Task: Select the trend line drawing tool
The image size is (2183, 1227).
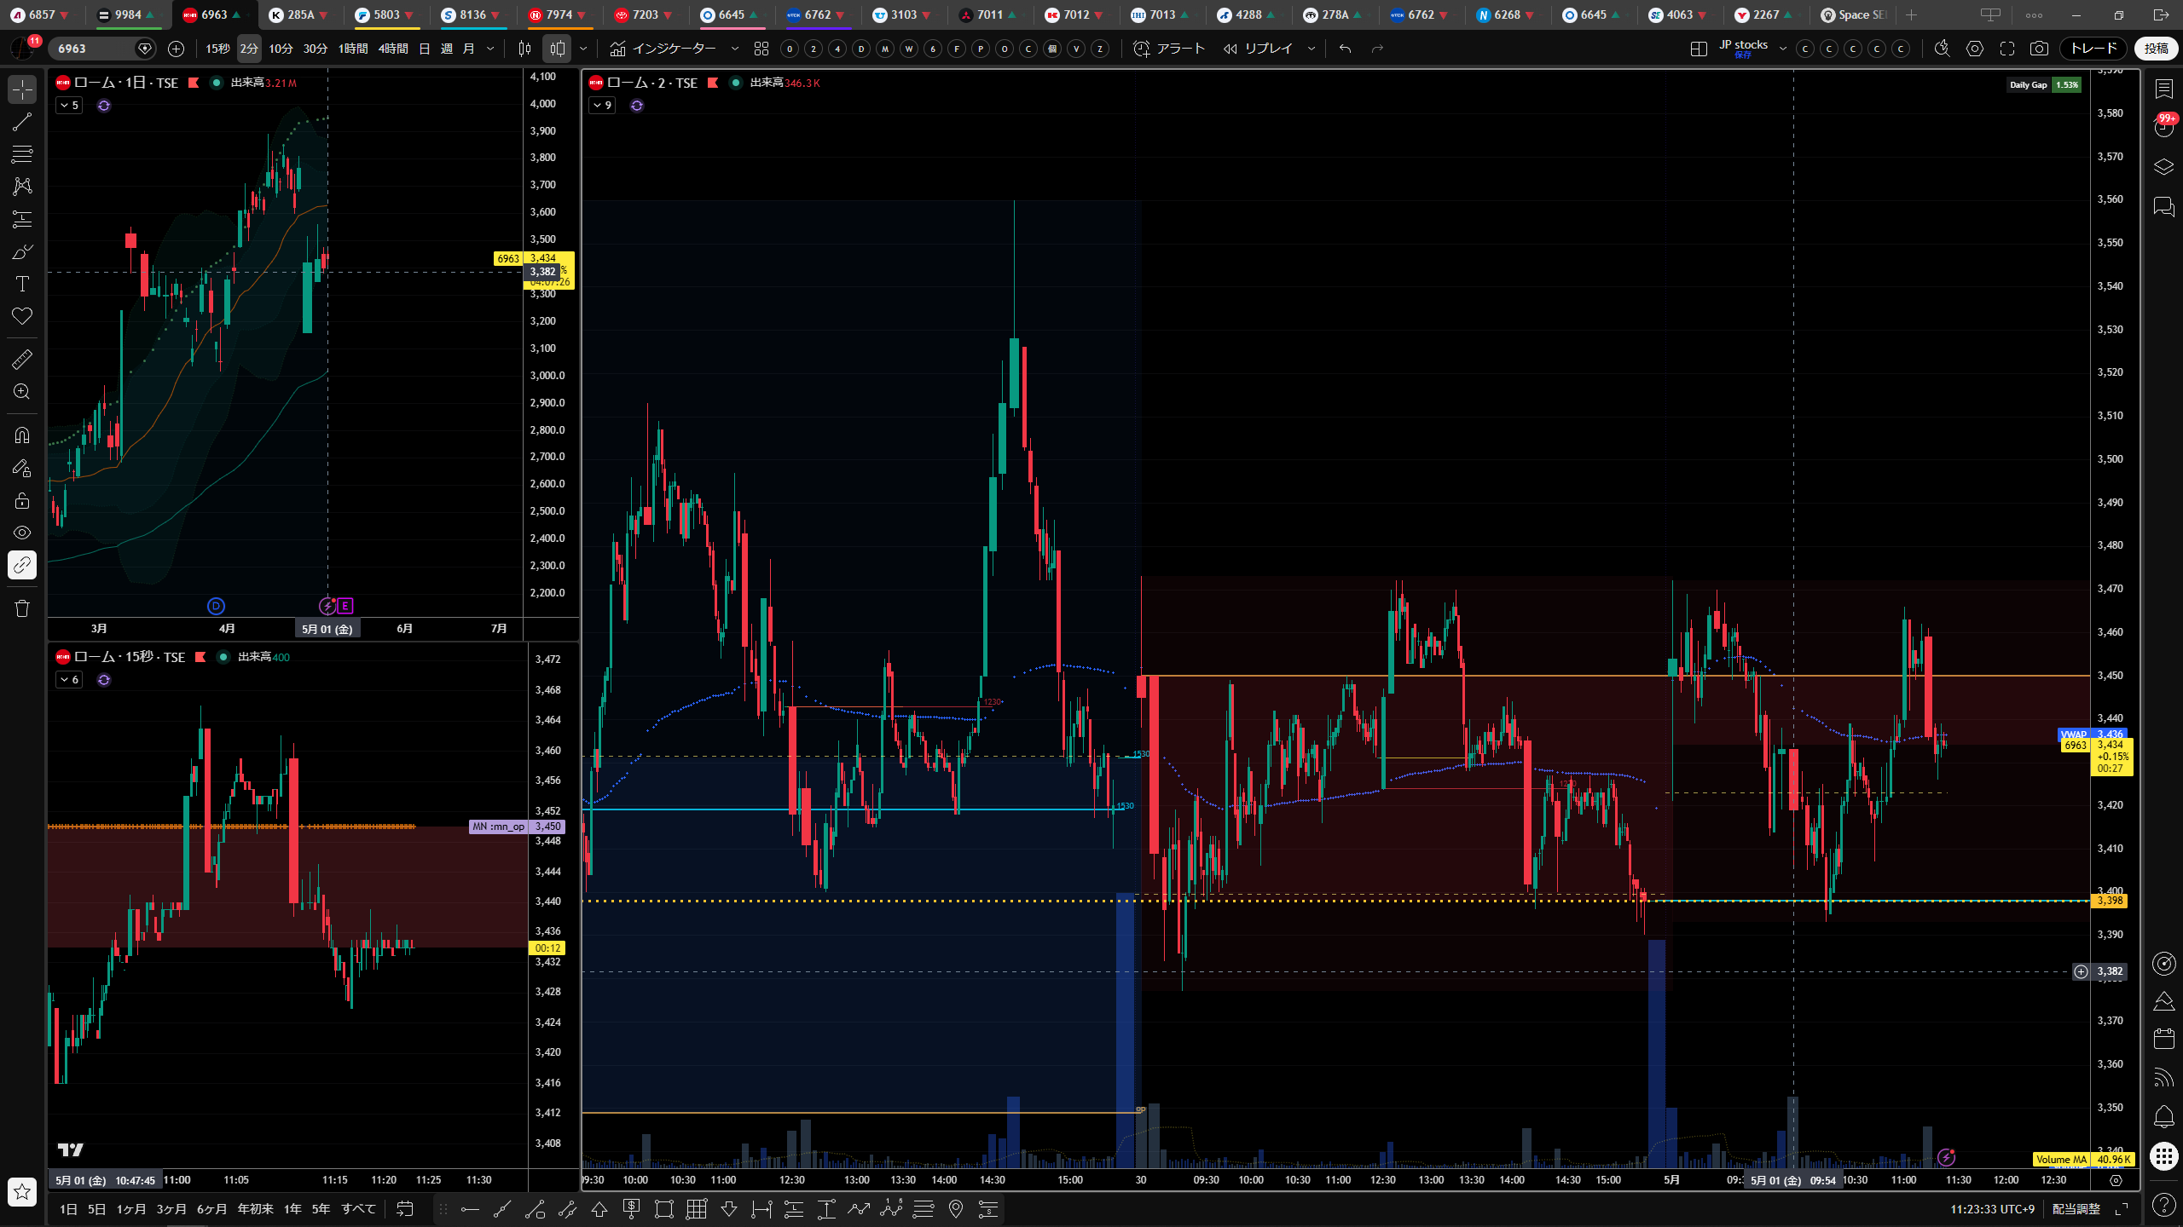Action: [22, 122]
